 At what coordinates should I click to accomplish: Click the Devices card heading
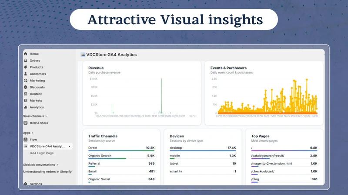click(177, 136)
